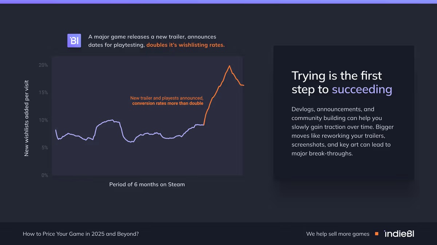Screen dimensions: 437x245
Task: Click where the line turns from purple to orange
Action: pos(204,124)
